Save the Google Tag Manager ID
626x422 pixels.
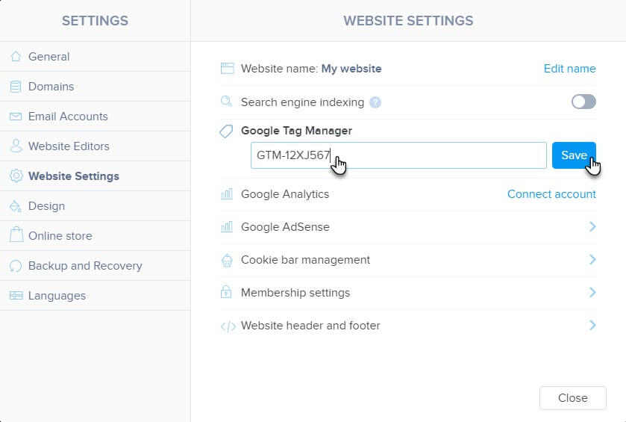574,155
